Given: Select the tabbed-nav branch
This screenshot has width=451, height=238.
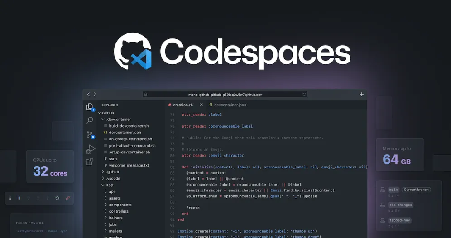Looking at the screenshot, I should pyautogui.click(x=400, y=220).
